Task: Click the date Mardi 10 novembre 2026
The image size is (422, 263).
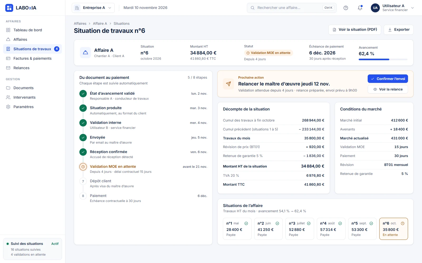Action: 145,8
